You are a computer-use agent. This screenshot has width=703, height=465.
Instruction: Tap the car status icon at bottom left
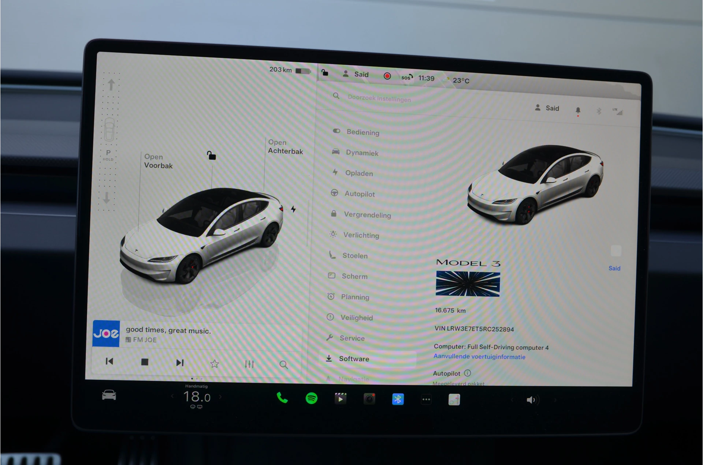(108, 395)
